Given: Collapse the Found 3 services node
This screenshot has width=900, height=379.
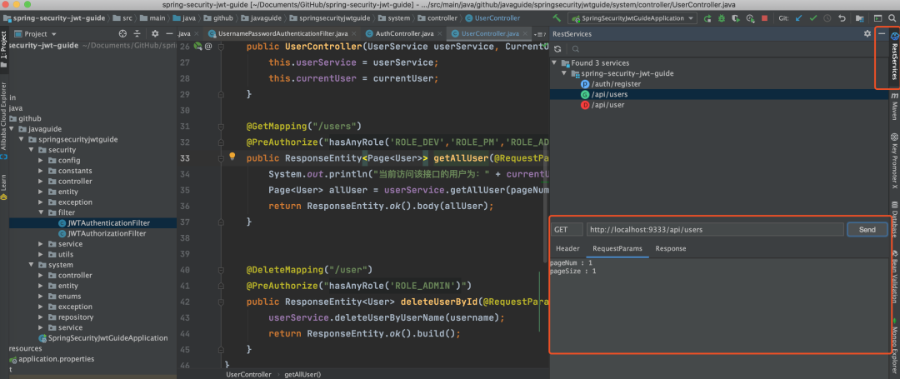Looking at the screenshot, I should coord(555,62).
